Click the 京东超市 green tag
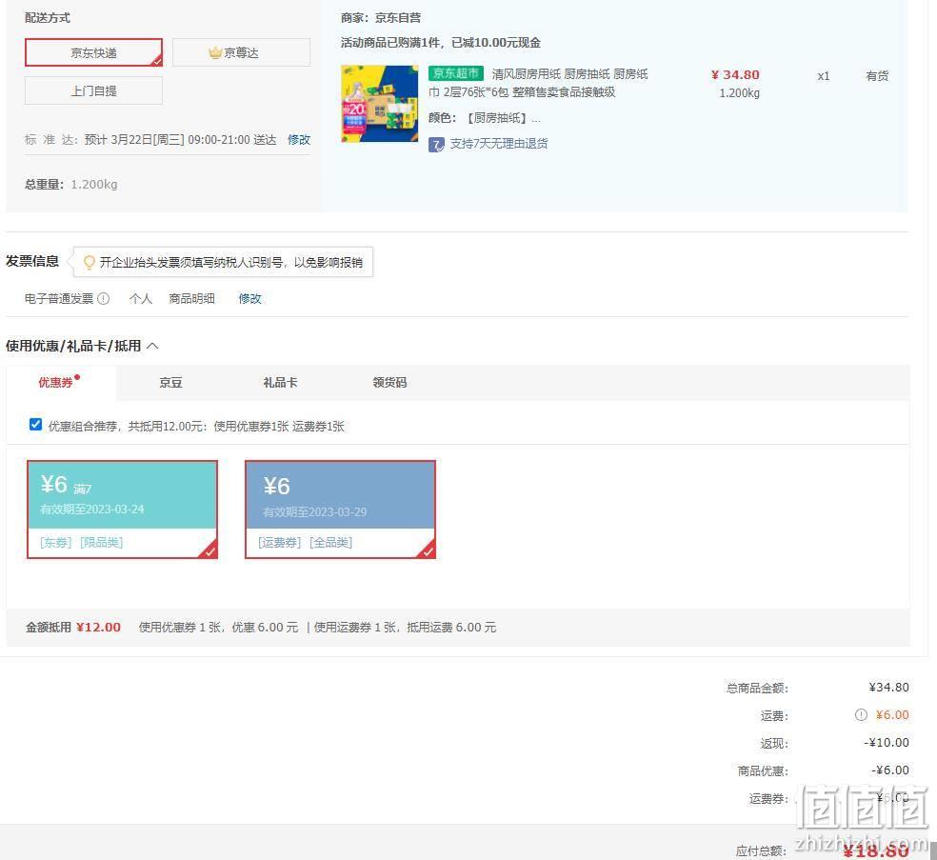The height and width of the screenshot is (860, 937). [x=456, y=73]
